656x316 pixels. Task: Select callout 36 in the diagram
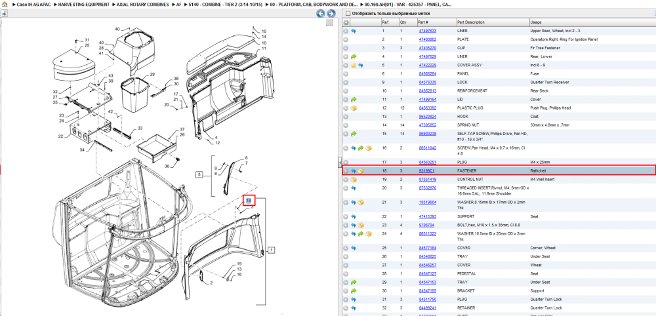pos(167,167)
